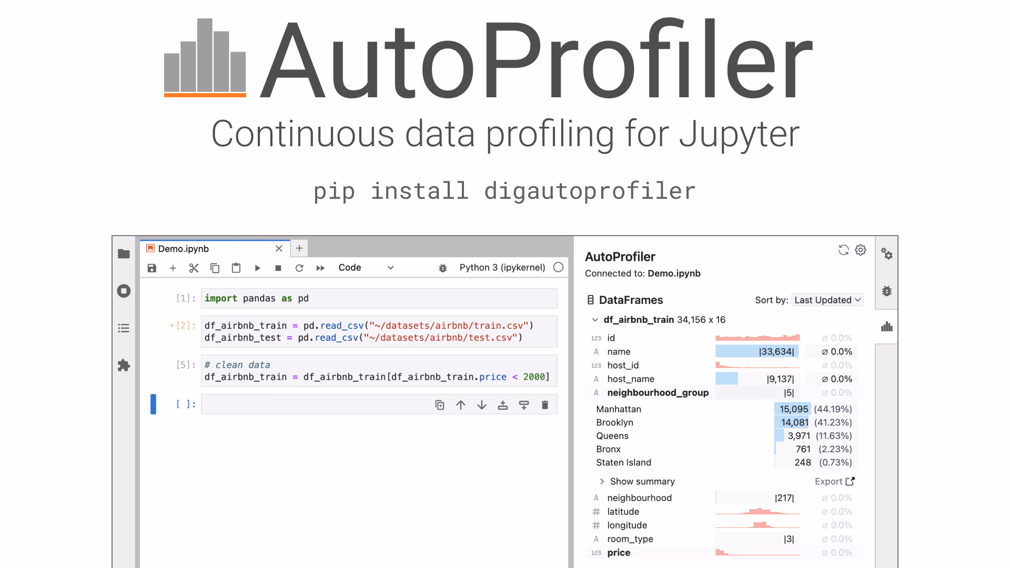
Task: Click the Python 3 (ipykernel) kernel name
Action: click(502, 268)
